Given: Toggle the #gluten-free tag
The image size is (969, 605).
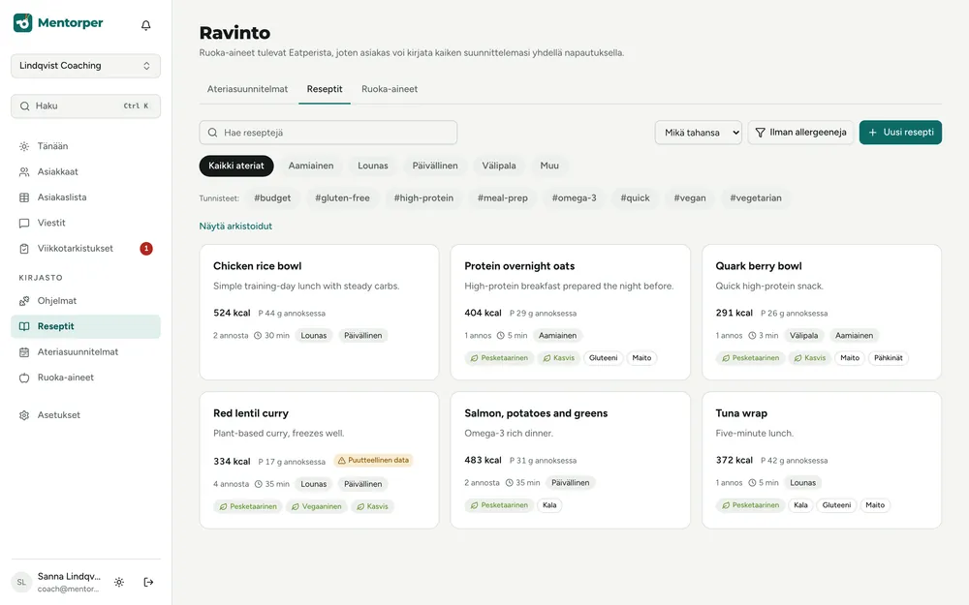Looking at the screenshot, I should pyautogui.click(x=342, y=198).
